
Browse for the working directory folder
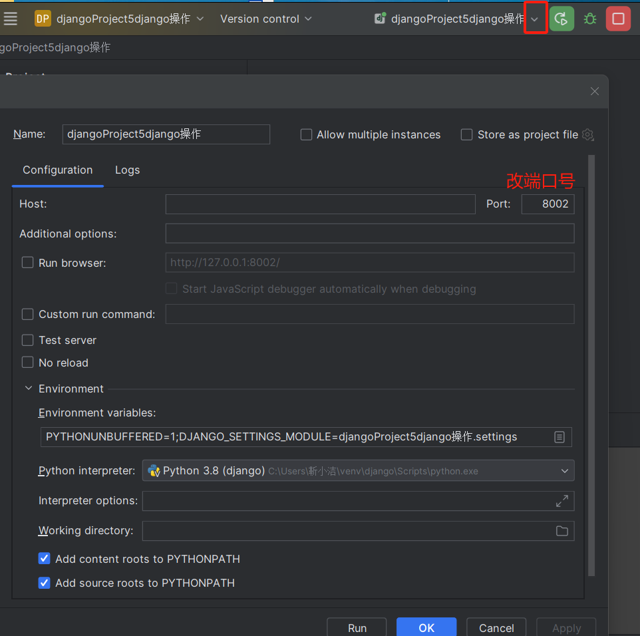coord(562,531)
